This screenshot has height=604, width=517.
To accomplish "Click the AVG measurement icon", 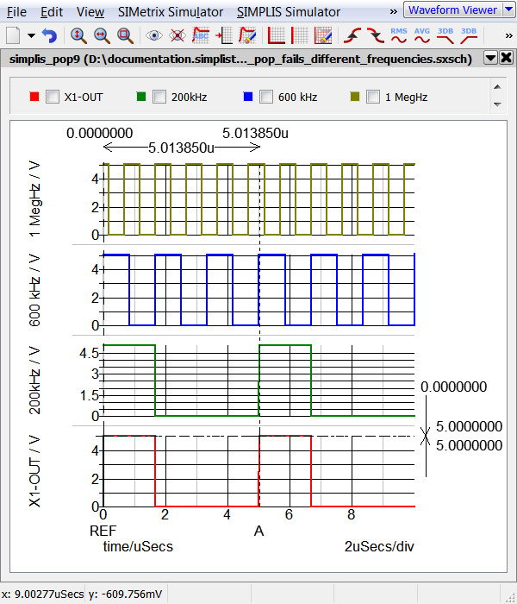I will pyautogui.click(x=422, y=35).
